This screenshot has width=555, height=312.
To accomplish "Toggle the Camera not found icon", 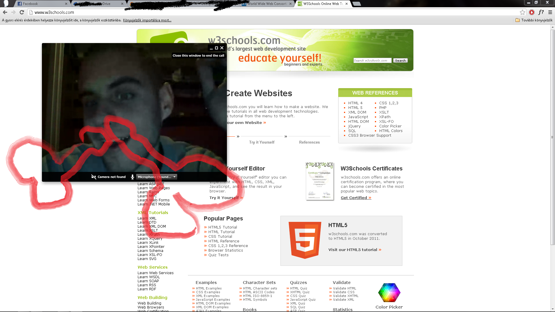I will pyautogui.click(x=94, y=177).
